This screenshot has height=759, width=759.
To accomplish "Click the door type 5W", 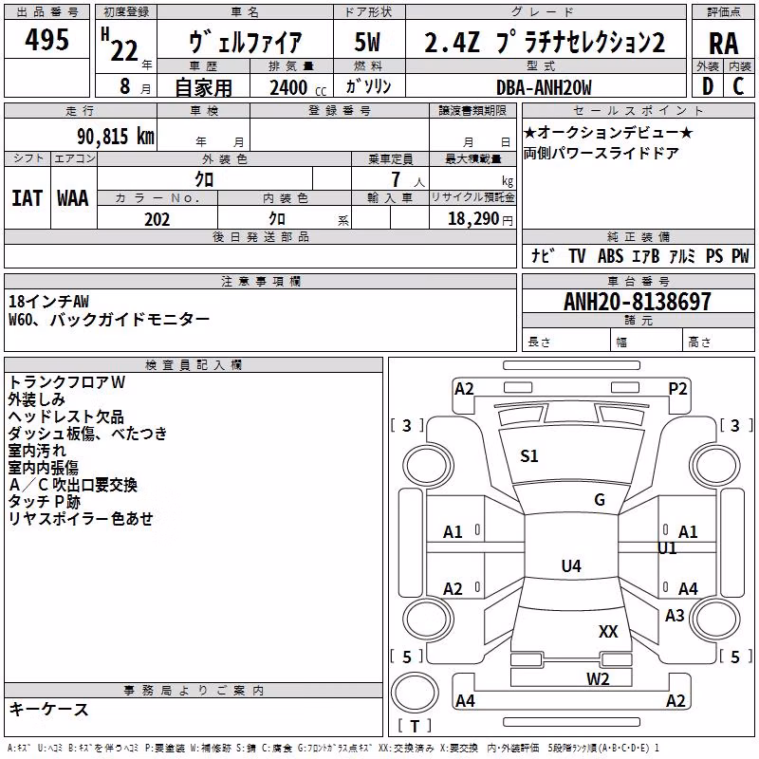I will 367,42.
